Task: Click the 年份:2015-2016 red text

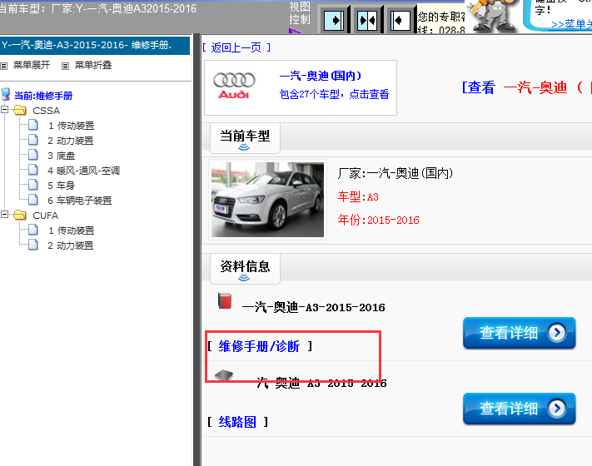Action: (378, 220)
